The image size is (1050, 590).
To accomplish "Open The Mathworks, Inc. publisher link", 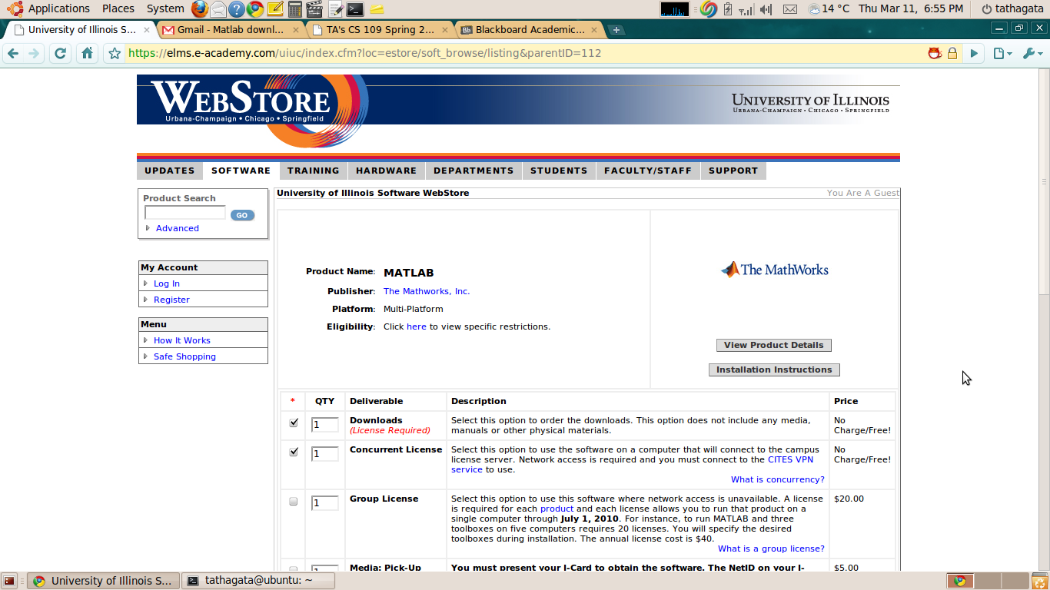I will (x=427, y=291).
